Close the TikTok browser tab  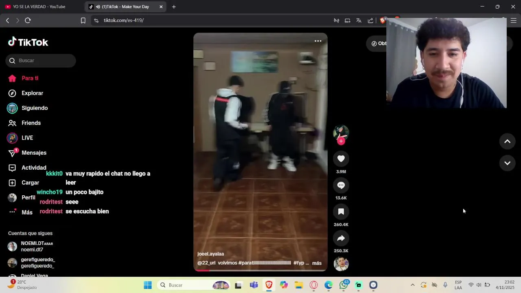[x=161, y=7]
